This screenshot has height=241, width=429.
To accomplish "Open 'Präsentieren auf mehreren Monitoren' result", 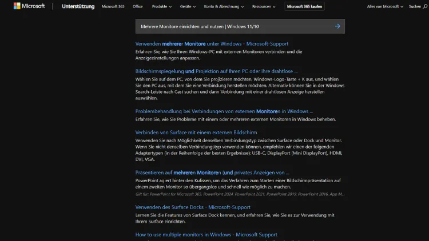I will [x=212, y=172].
